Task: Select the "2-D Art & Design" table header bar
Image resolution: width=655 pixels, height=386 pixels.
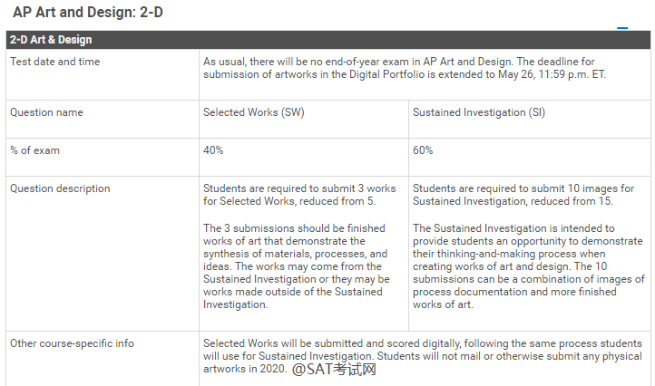Action: tap(327, 40)
